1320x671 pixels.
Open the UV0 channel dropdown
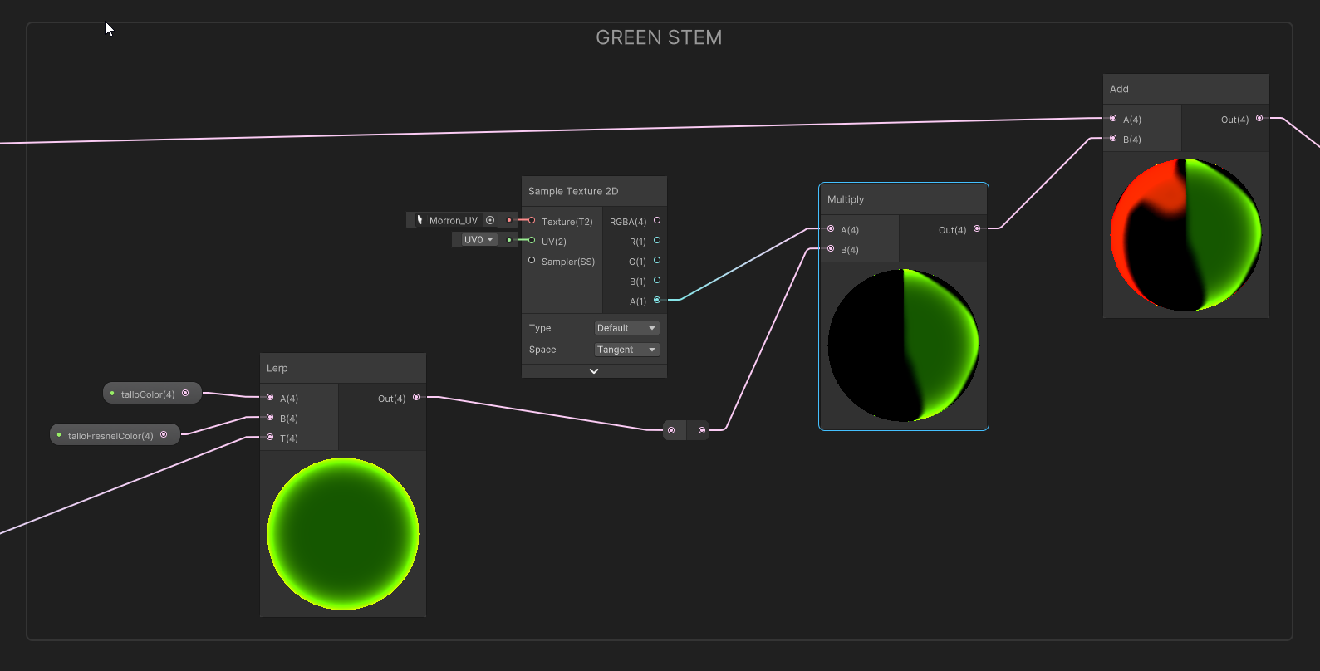[478, 240]
